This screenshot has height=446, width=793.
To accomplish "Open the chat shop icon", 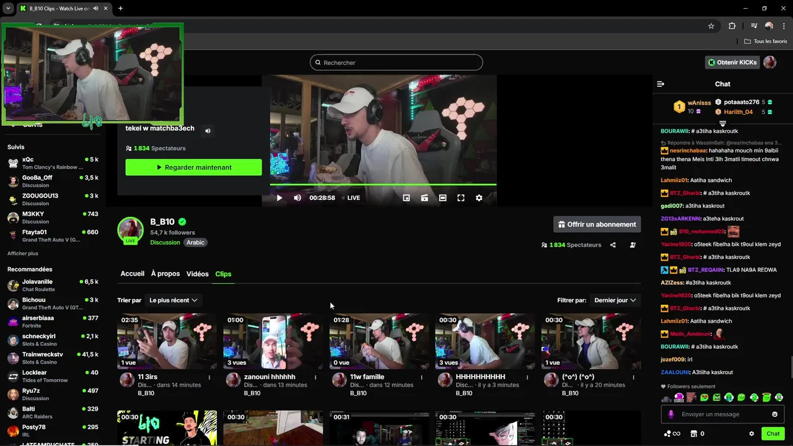I will click(694, 434).
